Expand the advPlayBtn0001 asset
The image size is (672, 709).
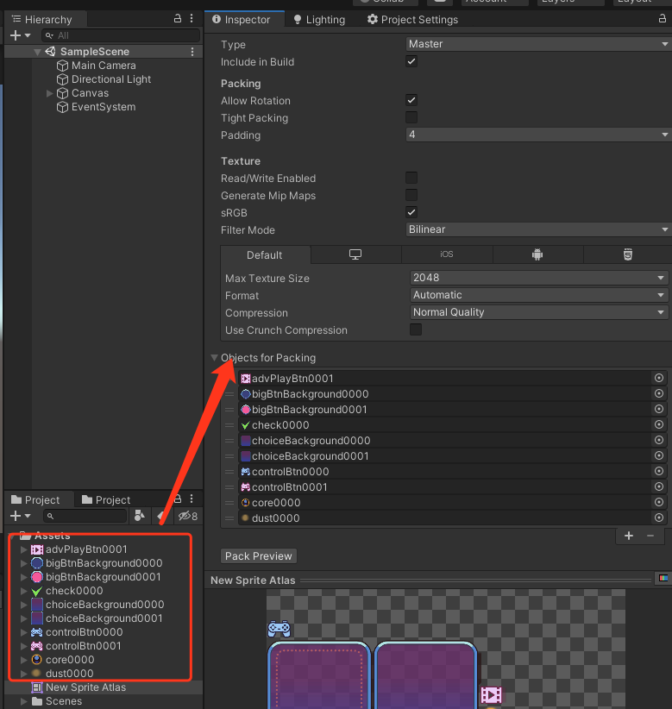click(24, 549)
